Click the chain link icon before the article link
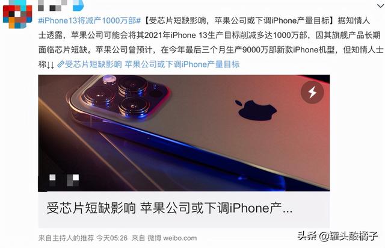385x248 pixels. click(x=60, y=64)
